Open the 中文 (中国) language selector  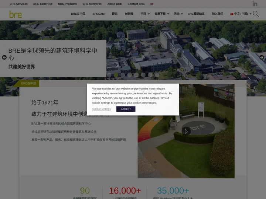[241, 14]
